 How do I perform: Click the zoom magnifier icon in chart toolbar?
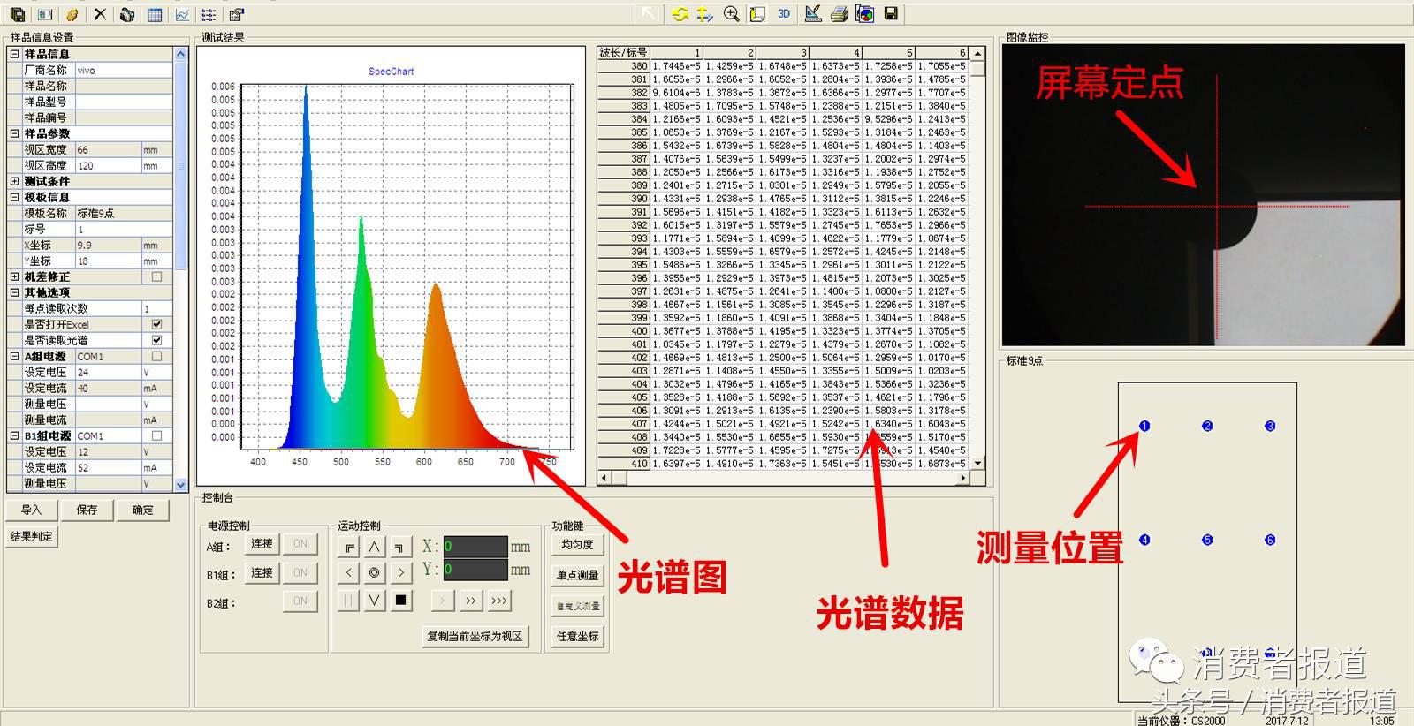pos(731,13)
